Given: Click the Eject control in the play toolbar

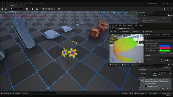Looking at the screenshot, I should tap(52, 9).
